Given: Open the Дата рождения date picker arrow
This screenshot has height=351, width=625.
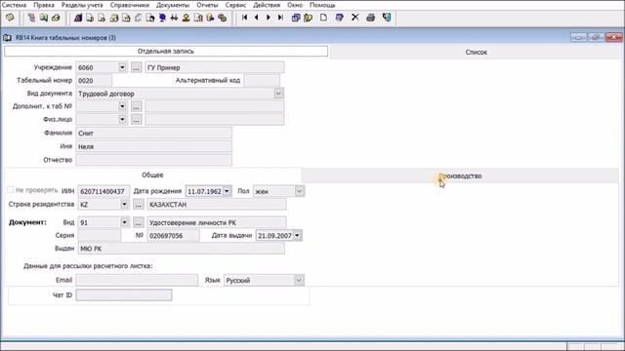Looking at the screenshot, I should click(x=227, y=191).
